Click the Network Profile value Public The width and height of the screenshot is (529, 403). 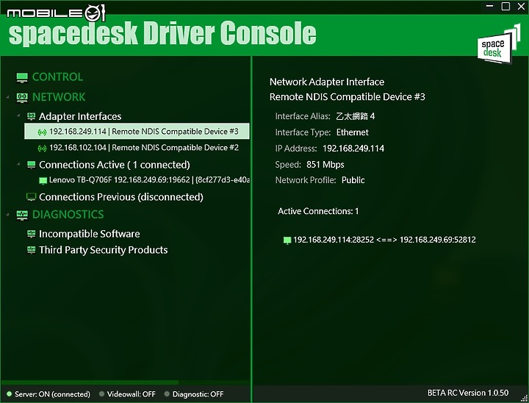(353, 180)
